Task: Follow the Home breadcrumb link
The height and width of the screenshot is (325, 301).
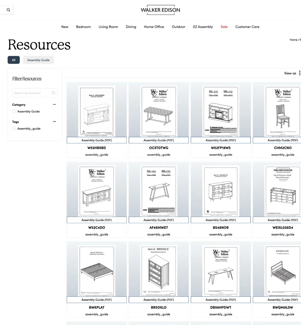Action: pyautogui.click(x=293, y=40)
